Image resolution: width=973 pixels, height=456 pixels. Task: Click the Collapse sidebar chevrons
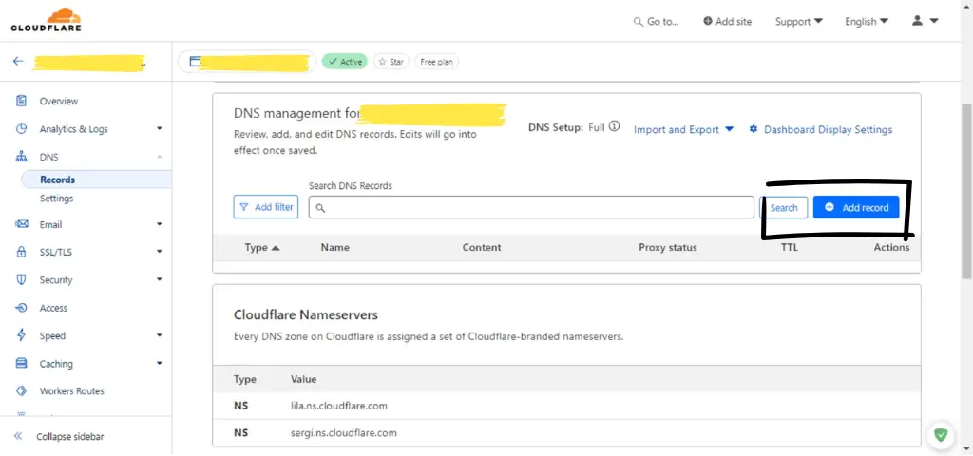coord(18,436)
